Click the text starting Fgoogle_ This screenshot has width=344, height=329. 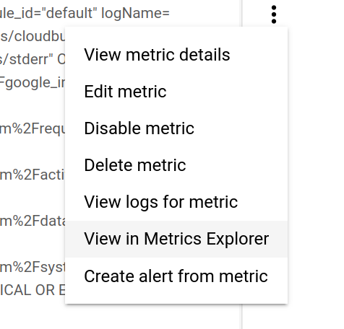33,83
